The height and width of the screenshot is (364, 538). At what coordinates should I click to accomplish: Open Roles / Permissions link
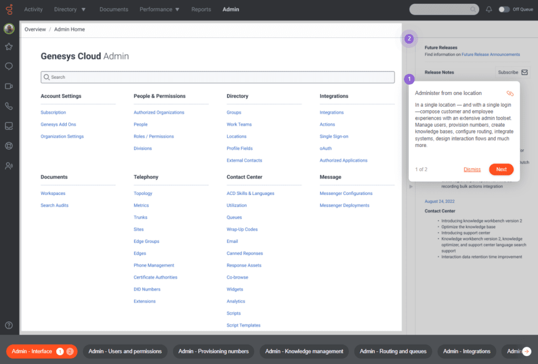(154, 137)
